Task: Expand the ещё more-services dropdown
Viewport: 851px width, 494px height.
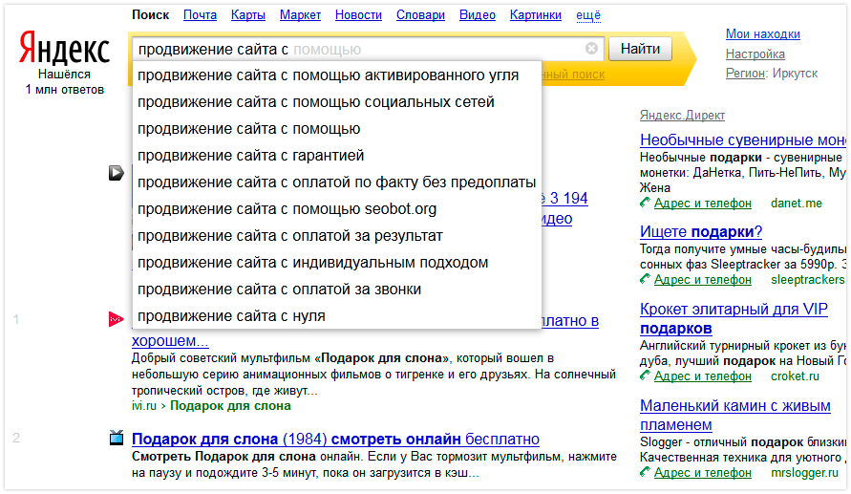Action: pyautogui.click(x=588, y=15)
